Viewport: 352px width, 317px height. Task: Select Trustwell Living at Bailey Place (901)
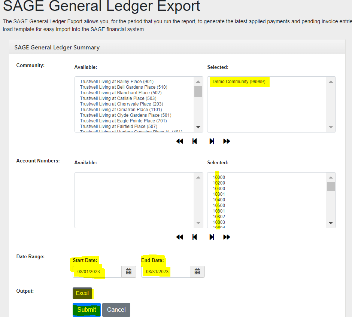point(117,82)
